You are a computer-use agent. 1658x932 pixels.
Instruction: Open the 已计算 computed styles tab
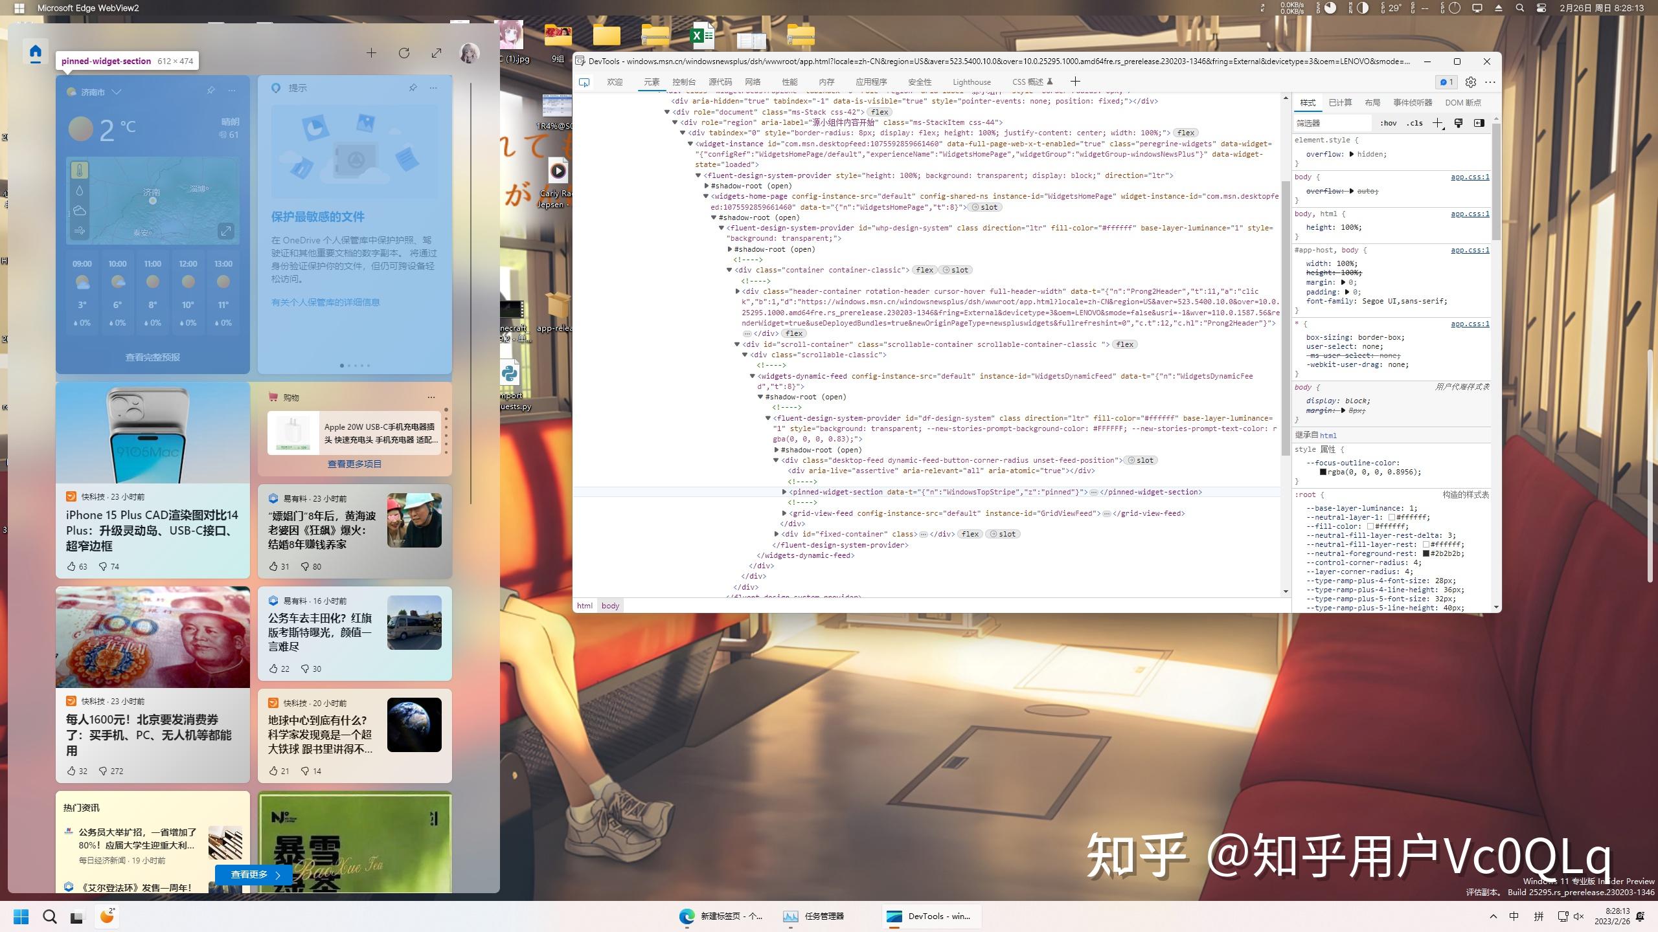tap(1340, 102)
